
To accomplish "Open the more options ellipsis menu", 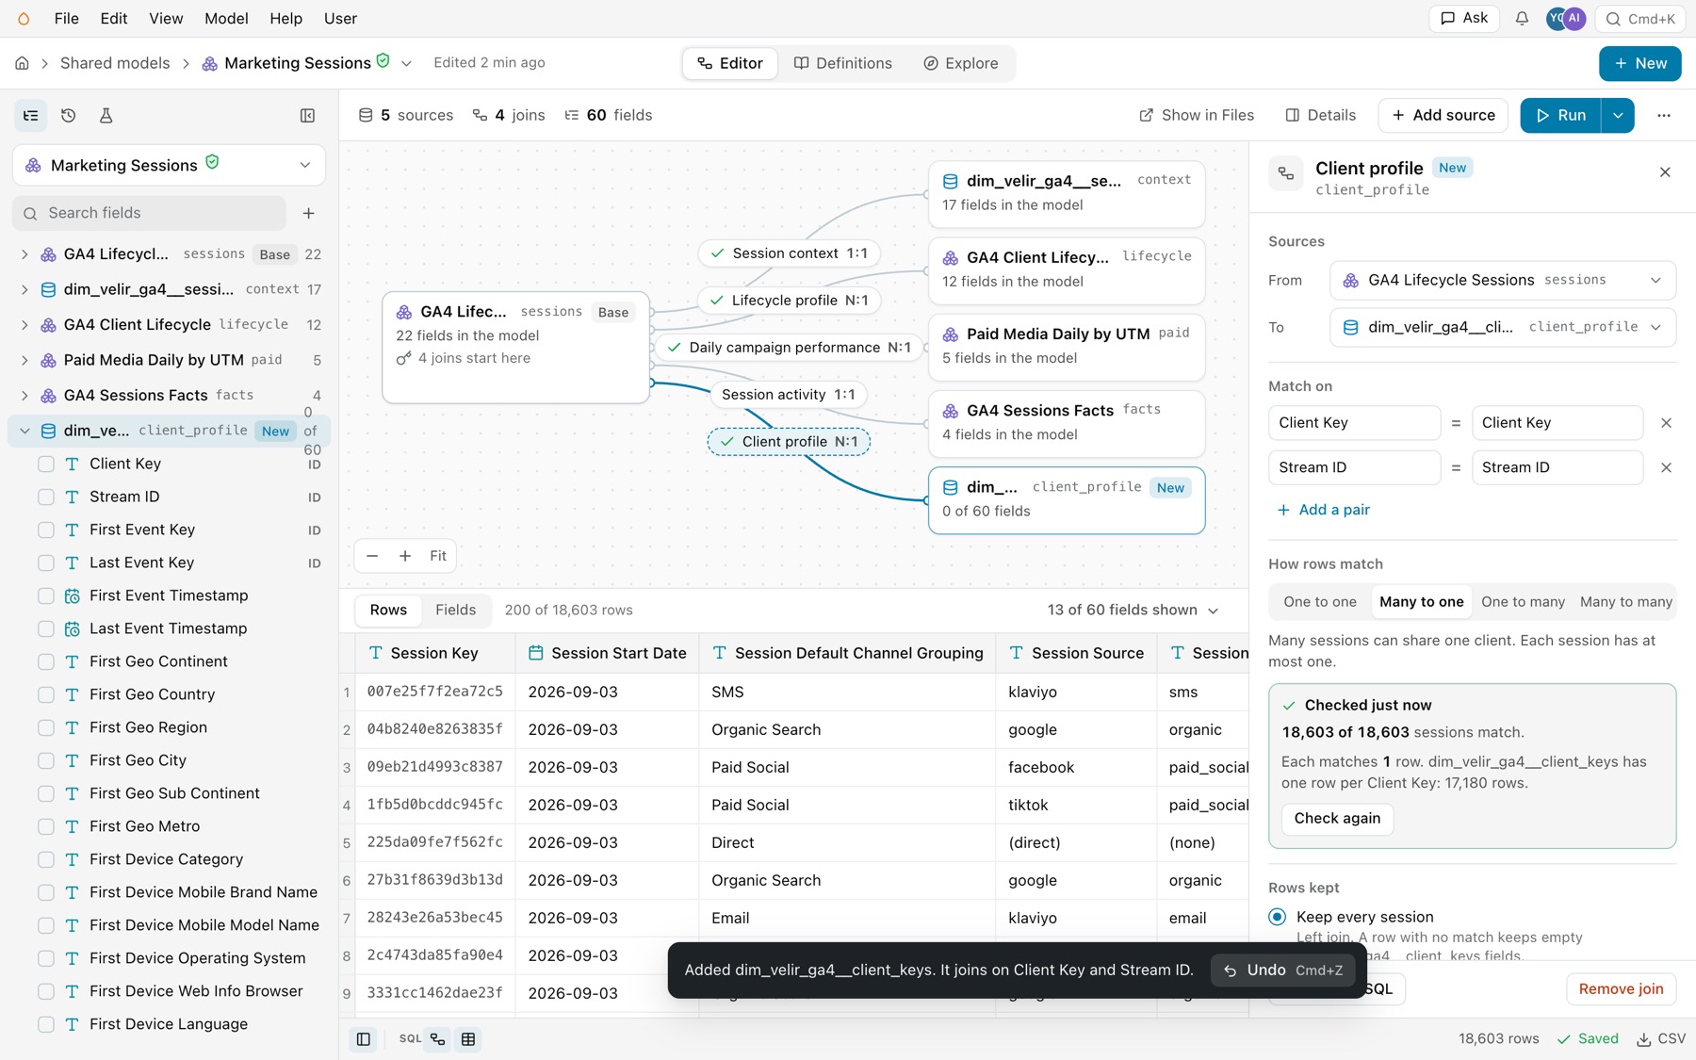I will (x=1664, y=115).
